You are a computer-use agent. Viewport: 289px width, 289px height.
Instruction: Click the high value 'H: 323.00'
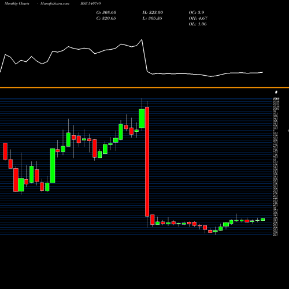click(153, 13)
